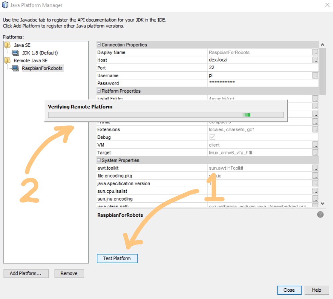Open the ellipsis editor for java.specification.version
333x299 pixels.
coord(315,183)
